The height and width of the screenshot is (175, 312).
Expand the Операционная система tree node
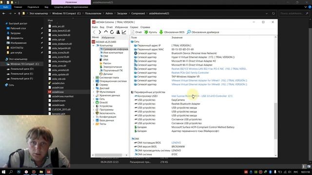click(93, 81)
